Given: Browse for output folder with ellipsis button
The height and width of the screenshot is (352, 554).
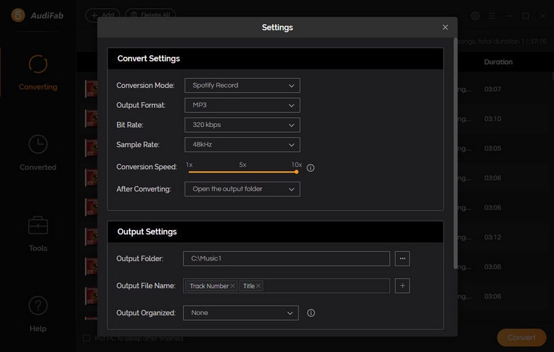Looking at the screenshot, I should [x=402, y=258].
